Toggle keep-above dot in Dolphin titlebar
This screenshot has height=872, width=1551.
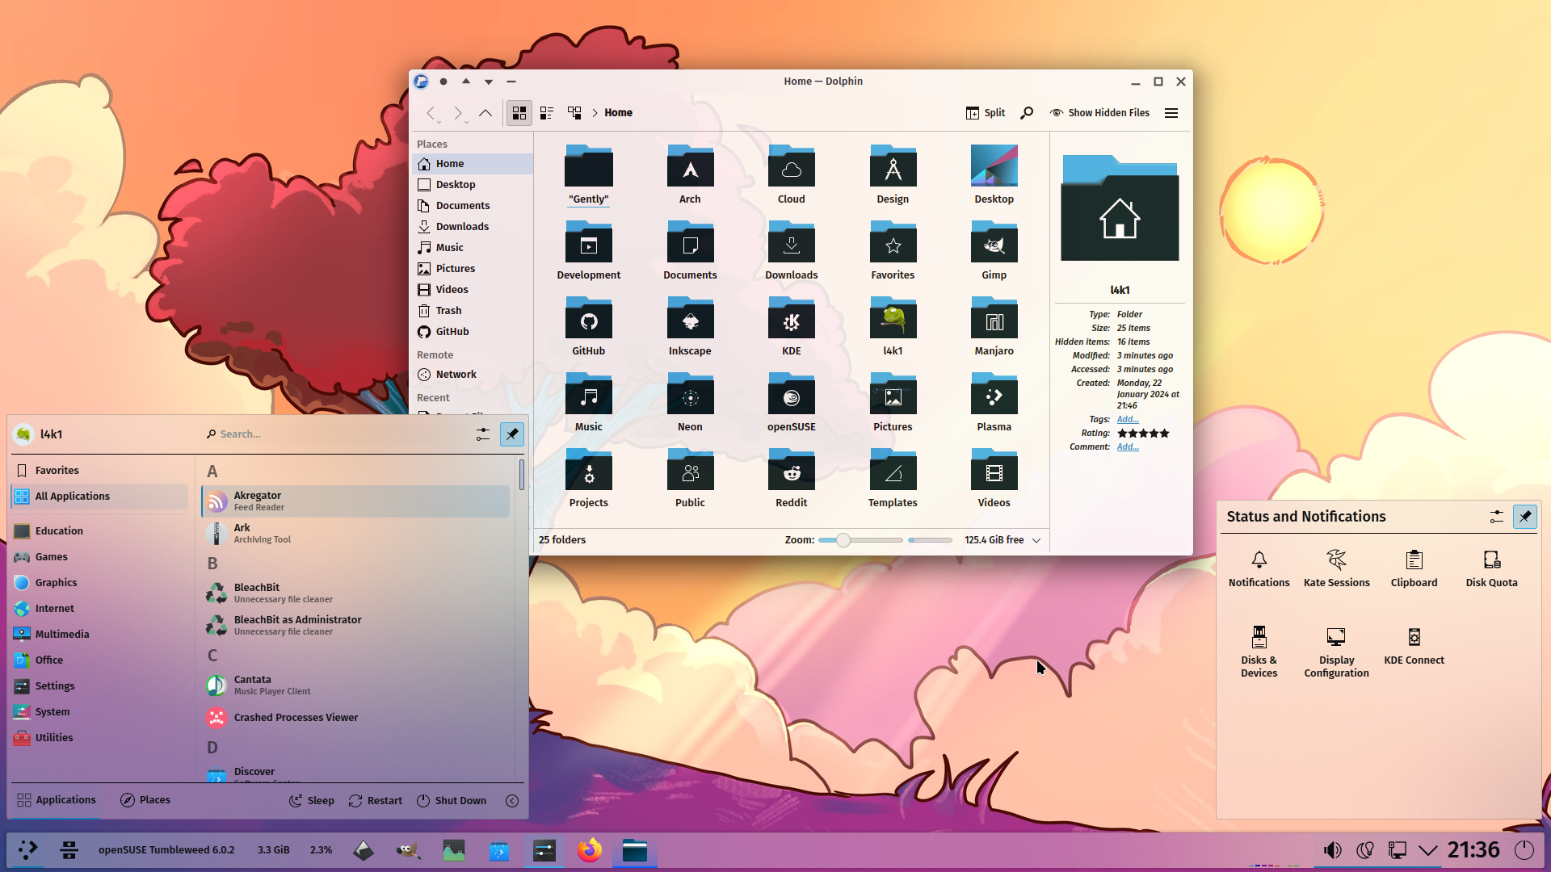coord(443,82)
